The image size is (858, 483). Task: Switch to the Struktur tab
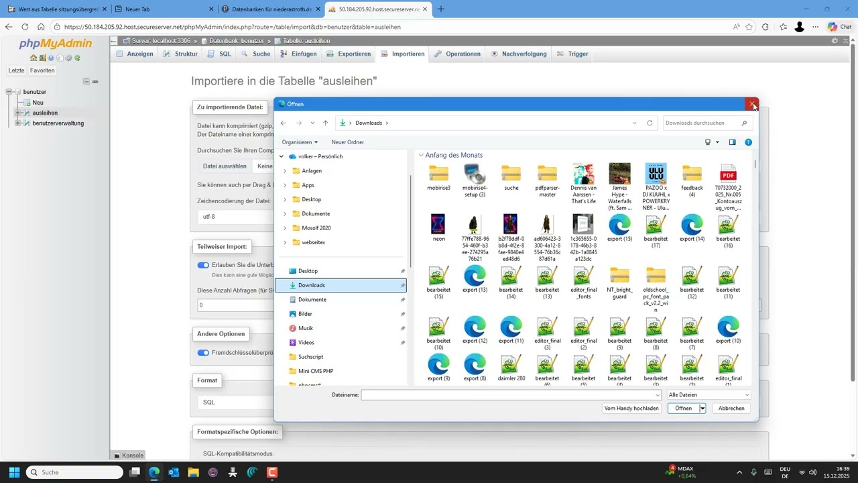click(181, 54)
